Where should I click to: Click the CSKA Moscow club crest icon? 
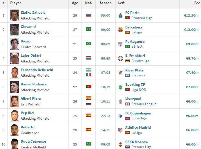click(x=120, y=144)
